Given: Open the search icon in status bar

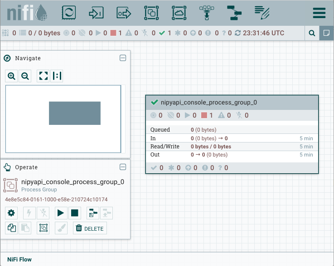Looking at the screenshot, I should click(x=312, y=33).
